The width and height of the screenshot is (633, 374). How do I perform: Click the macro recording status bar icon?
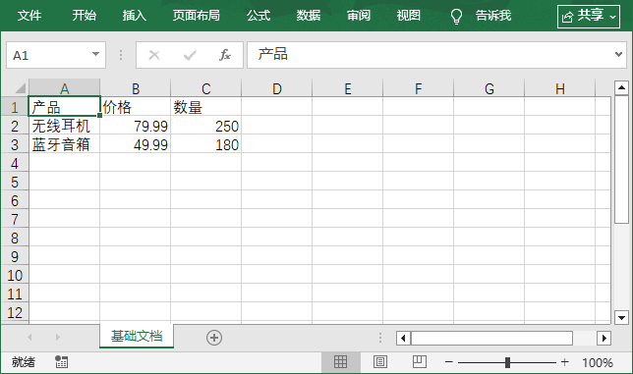click(x=61, y=362)
